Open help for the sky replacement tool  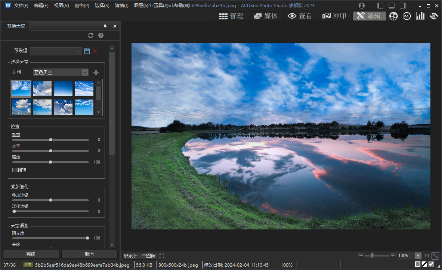[x=101, y=35]
